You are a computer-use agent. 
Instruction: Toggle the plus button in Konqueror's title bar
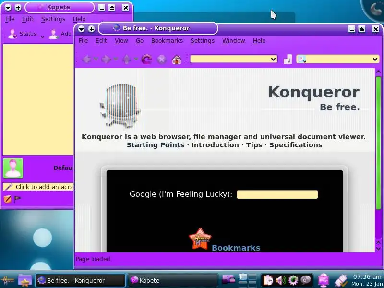pyautogui.click(x=91, y=29)
